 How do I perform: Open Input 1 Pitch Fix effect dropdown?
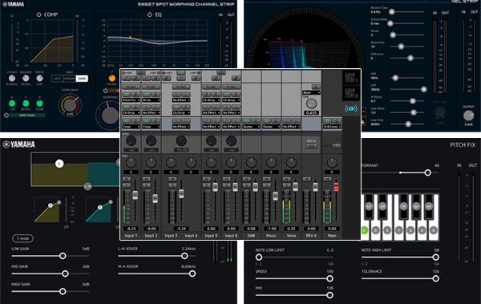coord(131,100)
